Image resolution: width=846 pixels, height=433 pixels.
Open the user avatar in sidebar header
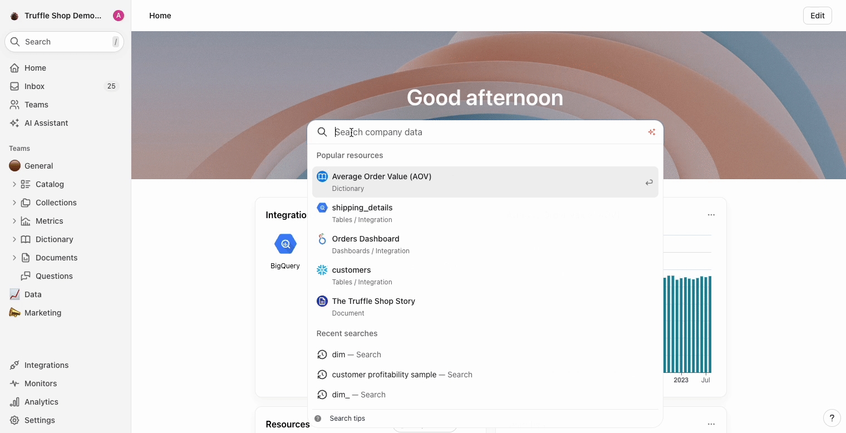118,16
